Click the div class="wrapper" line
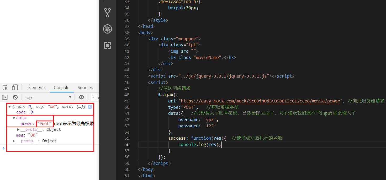The height and width of the screenshot is (180, 386). point(175,39)
